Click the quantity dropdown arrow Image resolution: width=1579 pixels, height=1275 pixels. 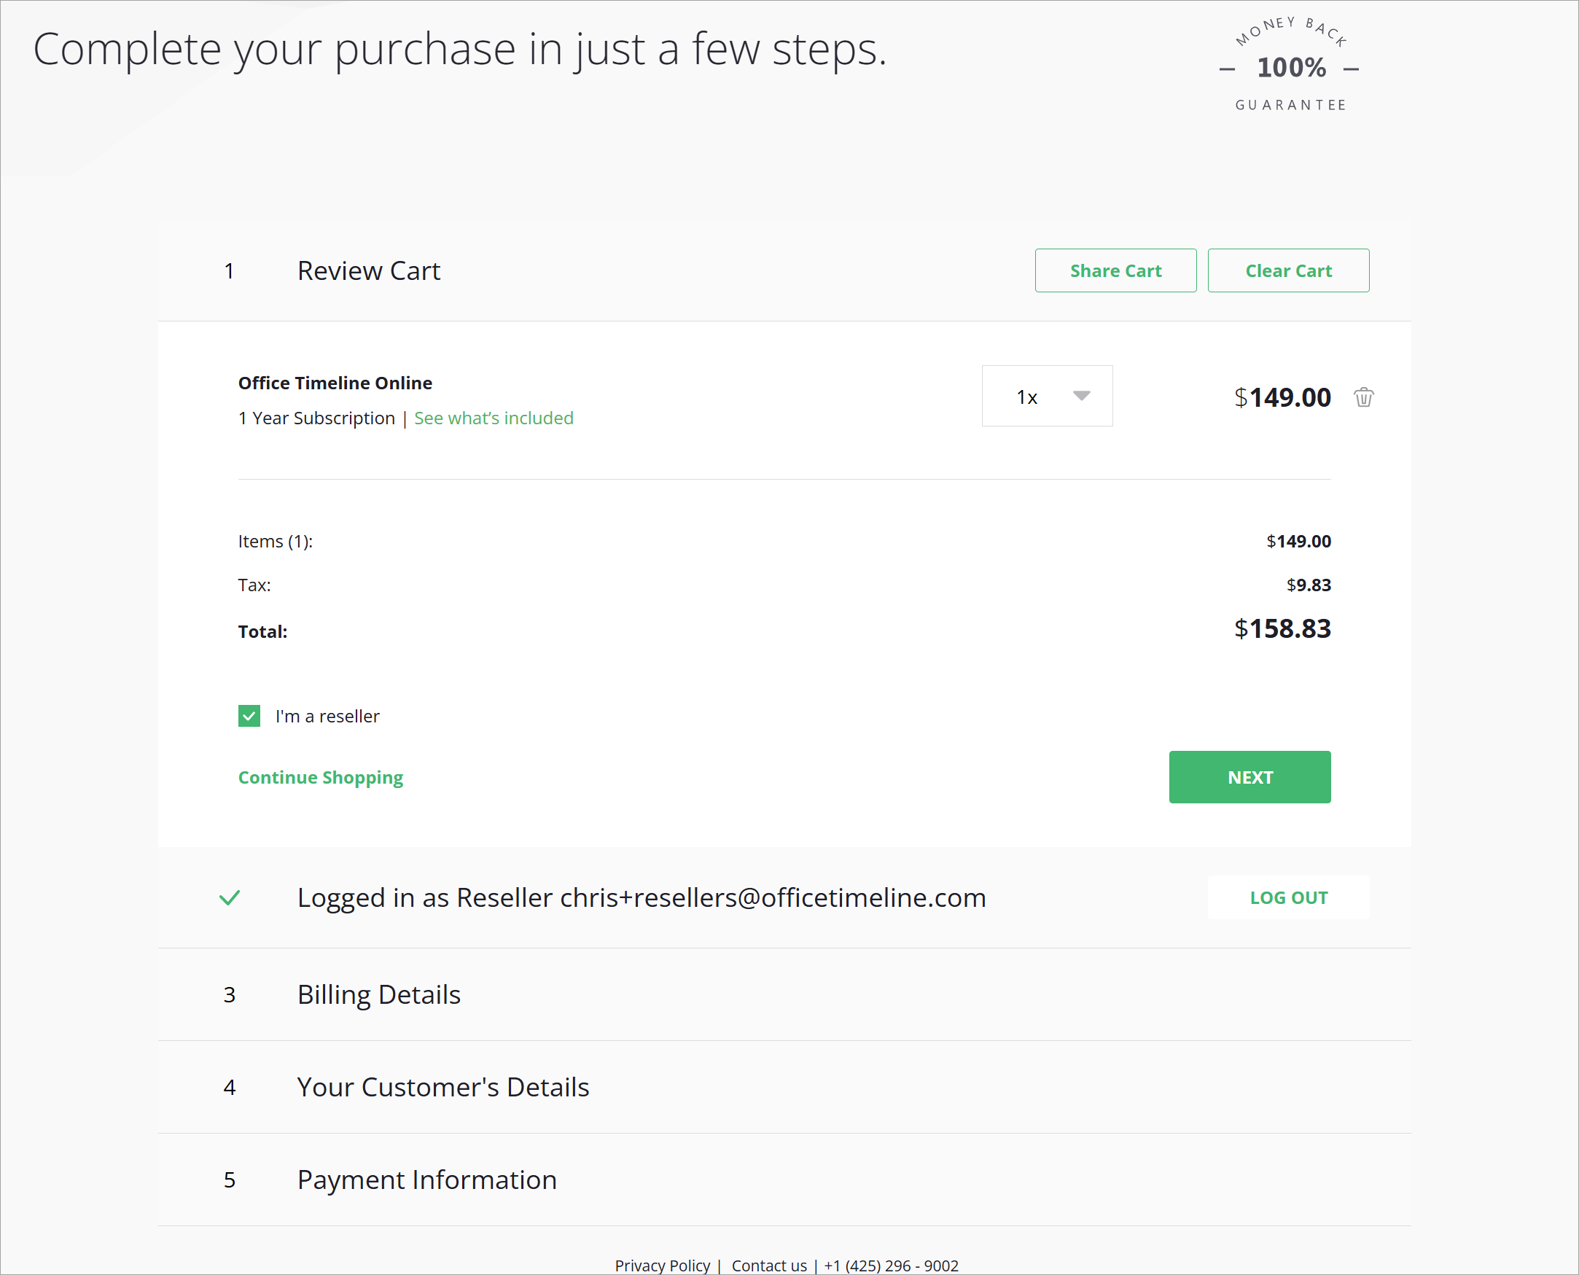1081,396
